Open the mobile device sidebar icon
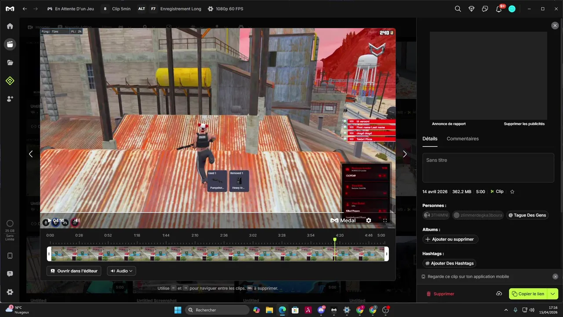Viewport: 563px width, 317px height. pyautogui.click(x=10, y=256)
